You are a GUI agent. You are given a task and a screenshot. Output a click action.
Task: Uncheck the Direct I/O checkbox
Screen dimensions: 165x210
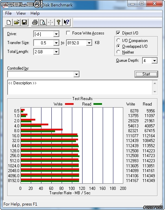pyautogui.click(x=118, y=33)
